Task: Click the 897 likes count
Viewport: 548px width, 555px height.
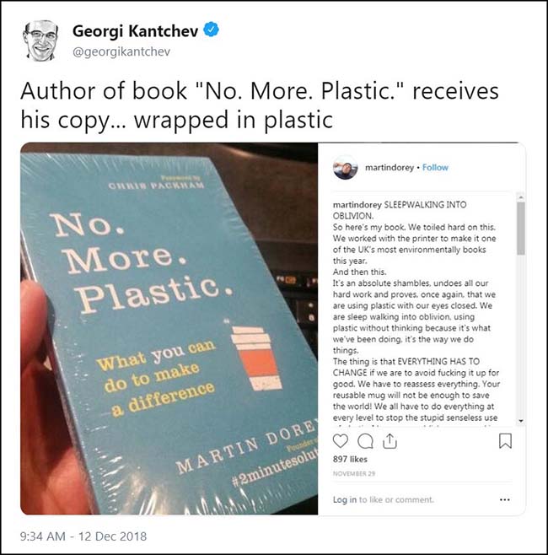Action: click(x=350, y=459)
